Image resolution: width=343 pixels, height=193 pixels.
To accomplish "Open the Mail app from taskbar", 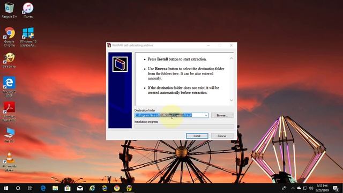I will click(80, 188).
